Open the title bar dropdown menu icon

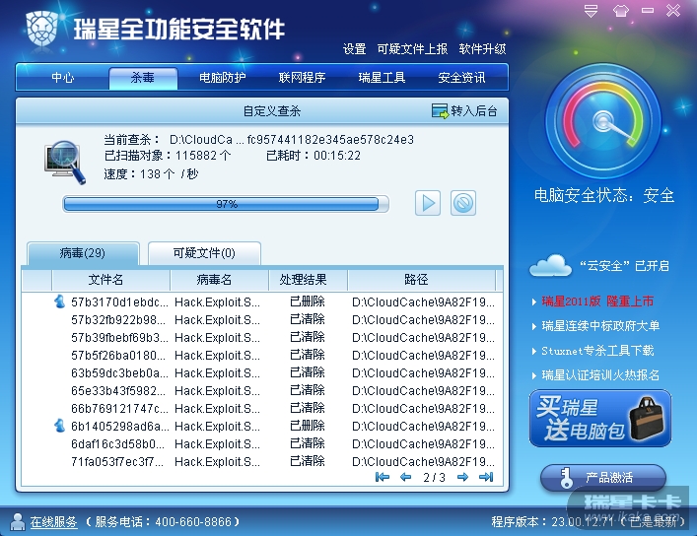tap(591, 11)
